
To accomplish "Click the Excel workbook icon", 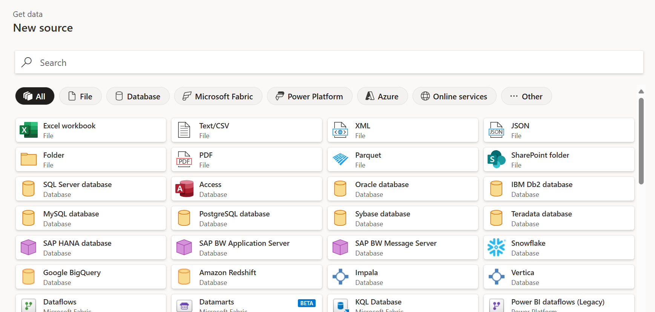I will [29, 130].
